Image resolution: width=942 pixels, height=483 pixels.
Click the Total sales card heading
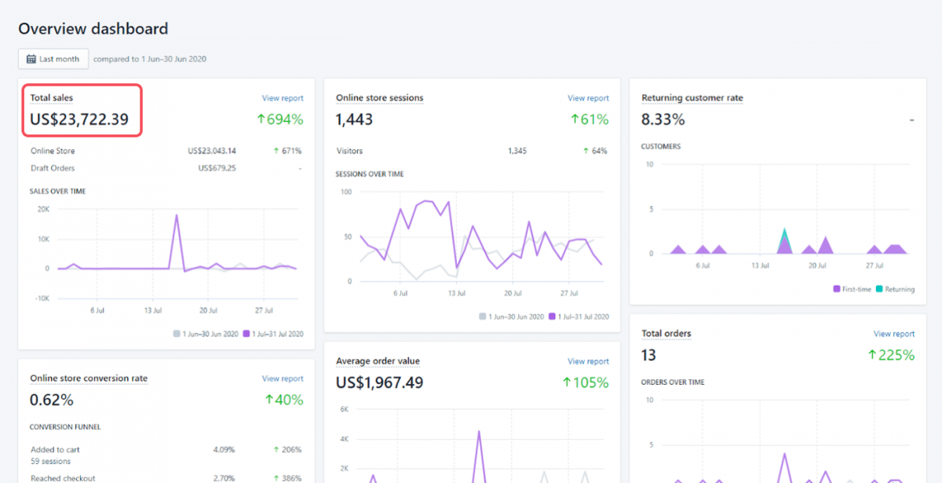pyautogui.click(x=52, y=98)
